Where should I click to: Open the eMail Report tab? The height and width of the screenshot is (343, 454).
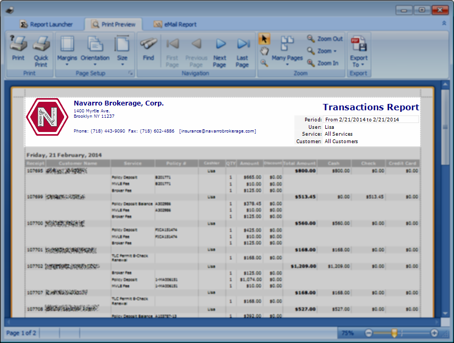point(175,24)
